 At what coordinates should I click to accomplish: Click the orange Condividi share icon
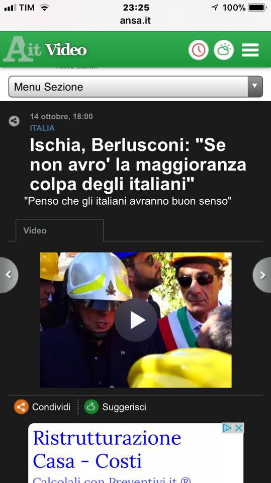tap(21, 407)
